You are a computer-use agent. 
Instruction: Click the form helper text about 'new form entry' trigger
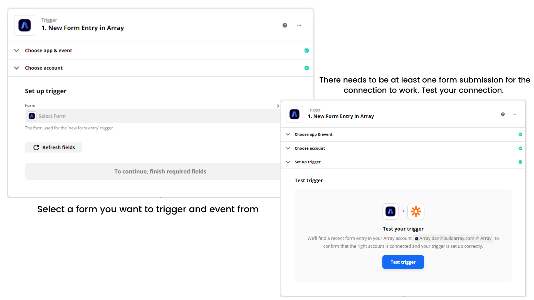69,128
